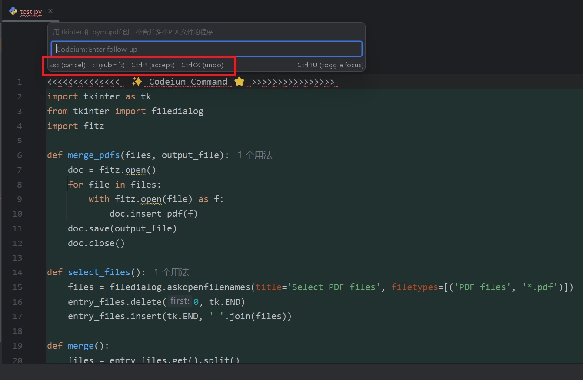The width and height of the screenshot is (583, 380).
Task: Open usages via '1 个用法' above merge_pdfs
Action: [255, 155]
